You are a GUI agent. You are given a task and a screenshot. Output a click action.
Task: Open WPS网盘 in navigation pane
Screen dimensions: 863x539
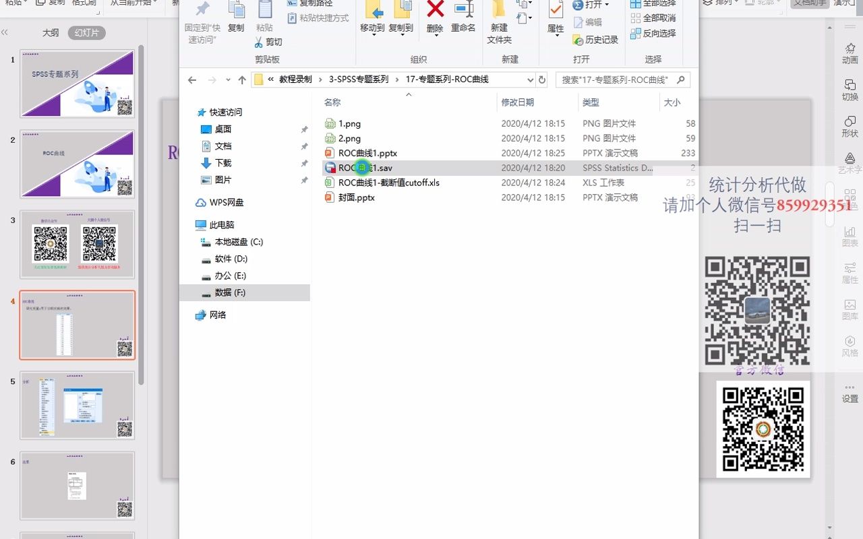227,202
